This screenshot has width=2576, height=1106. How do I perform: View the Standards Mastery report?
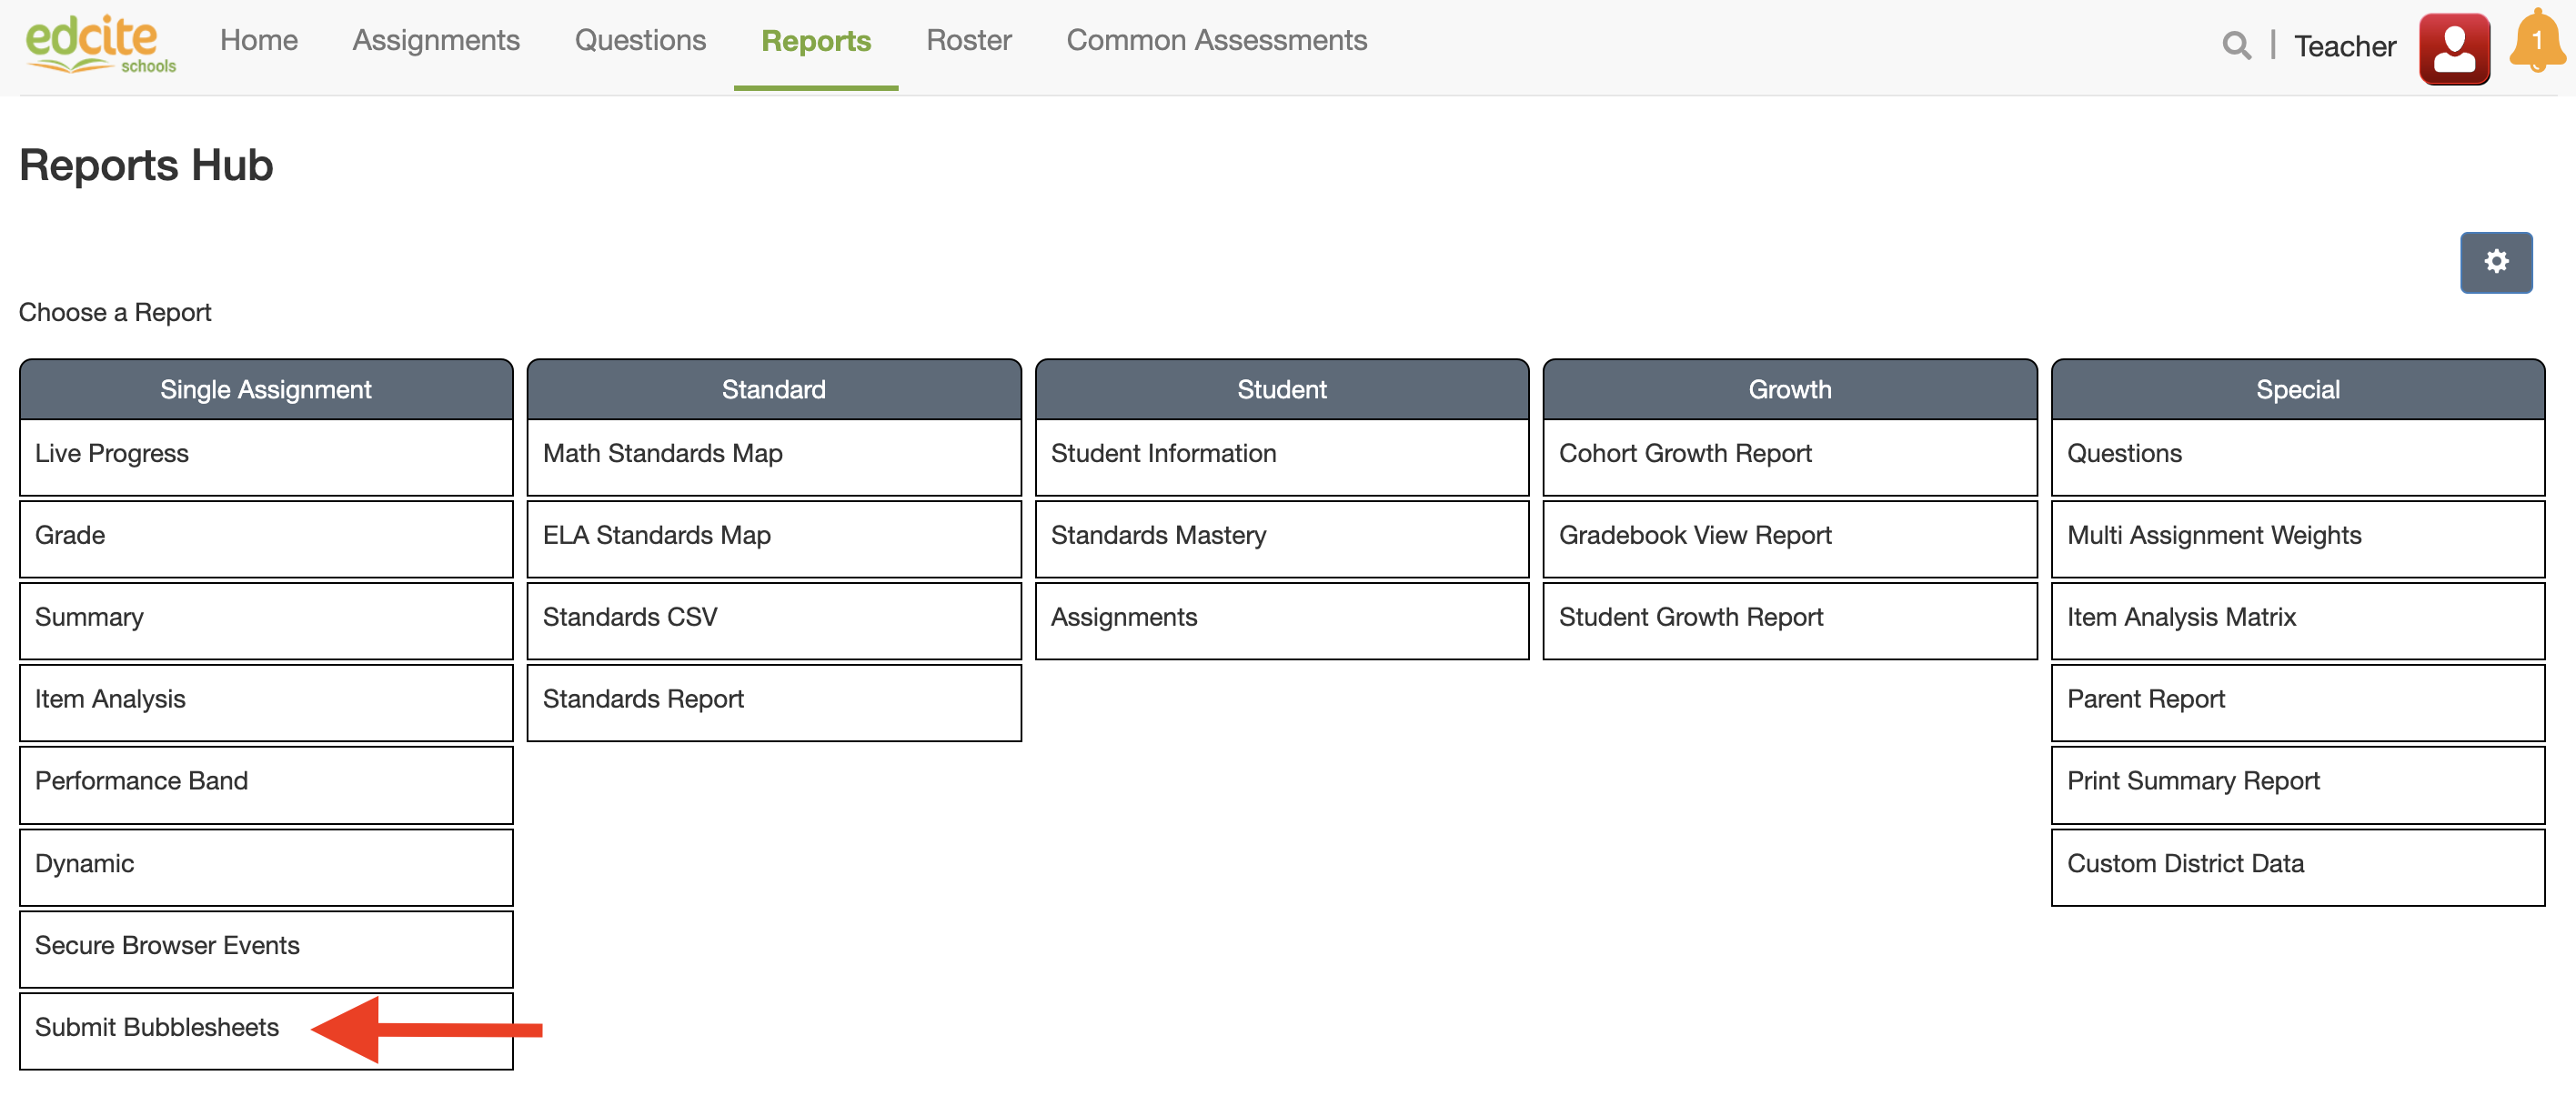tap(1158, 535)
